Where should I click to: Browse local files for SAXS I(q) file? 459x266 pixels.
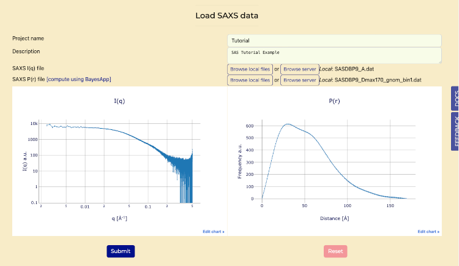250,69
